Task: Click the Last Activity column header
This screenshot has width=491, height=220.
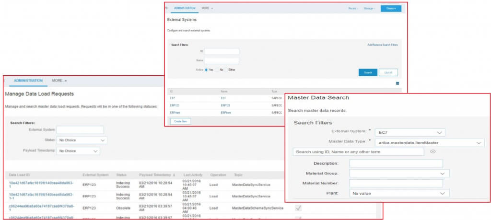Action: pos(192,175)
